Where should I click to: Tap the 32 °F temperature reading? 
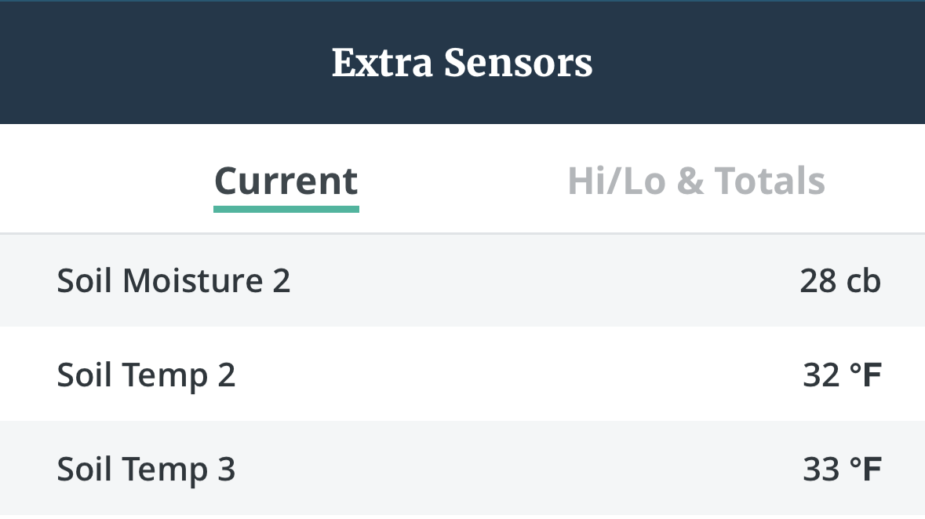[x=842, y=375]
